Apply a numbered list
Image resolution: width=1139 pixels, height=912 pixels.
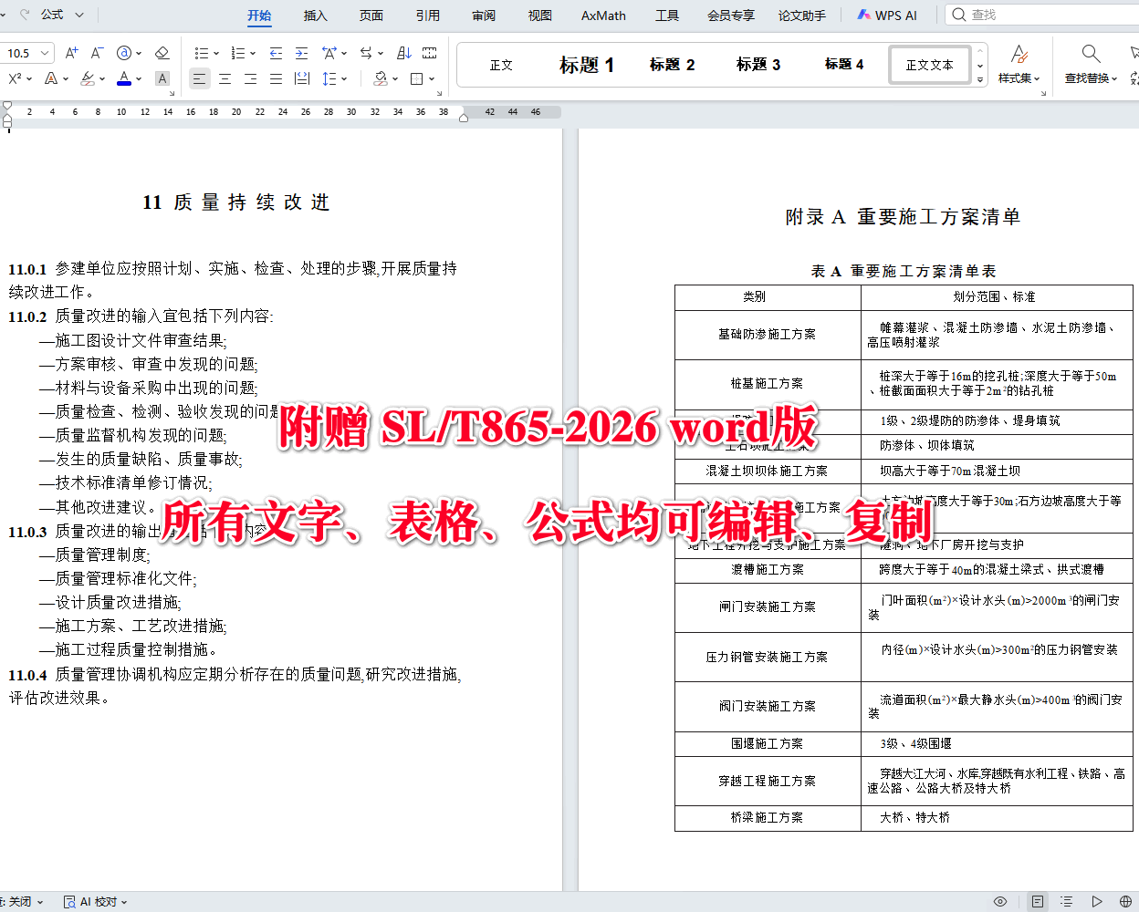(237, 53)
